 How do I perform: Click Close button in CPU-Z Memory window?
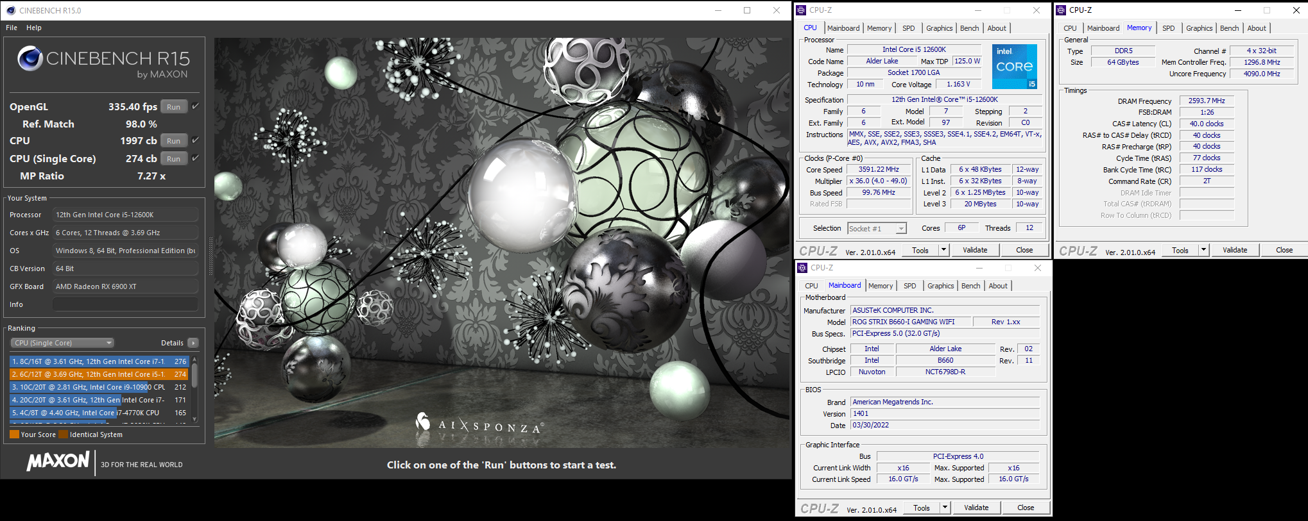[1284, 250]
